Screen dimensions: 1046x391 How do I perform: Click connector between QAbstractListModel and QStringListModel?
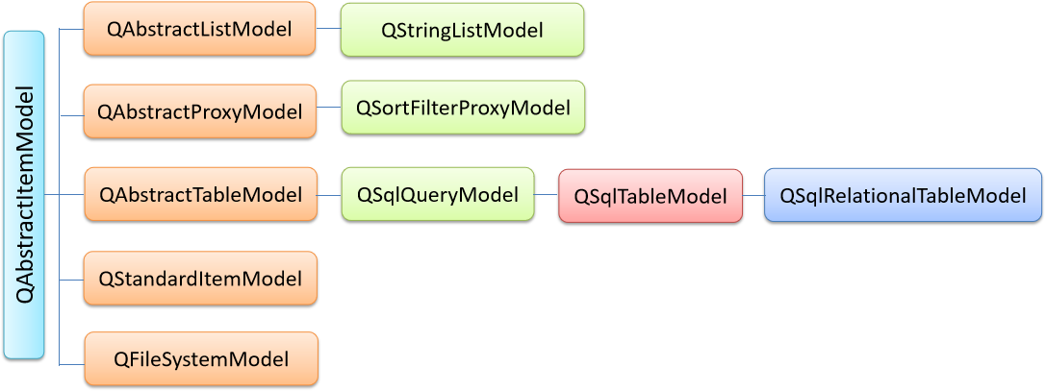point(328,29)
